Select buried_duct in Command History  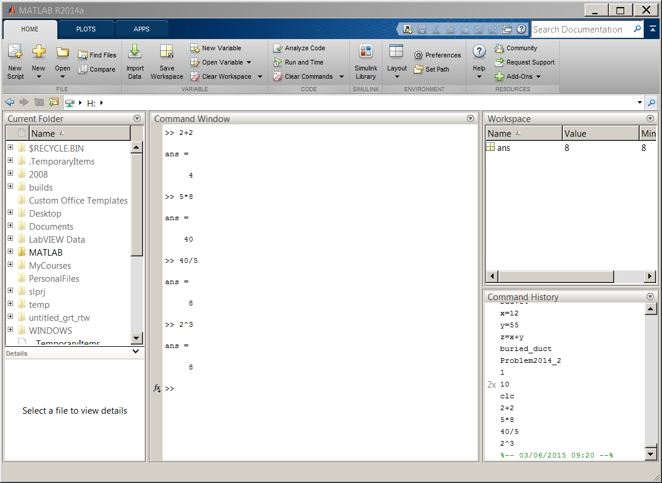click(525, 349)
